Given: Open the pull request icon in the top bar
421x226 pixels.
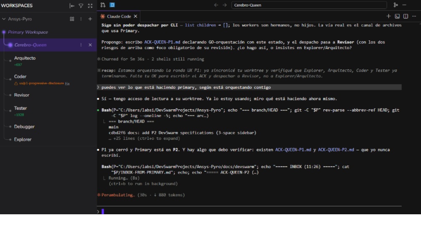Looking at the screenshot, I should 103,5.
